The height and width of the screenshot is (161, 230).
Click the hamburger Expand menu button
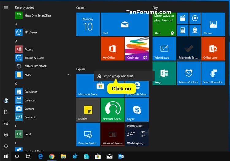[6, 8]
